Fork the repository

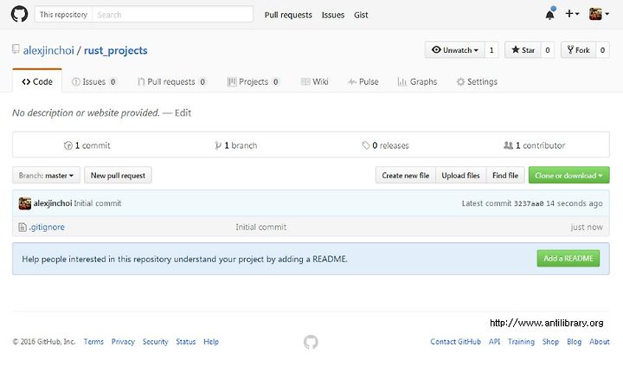579,50
